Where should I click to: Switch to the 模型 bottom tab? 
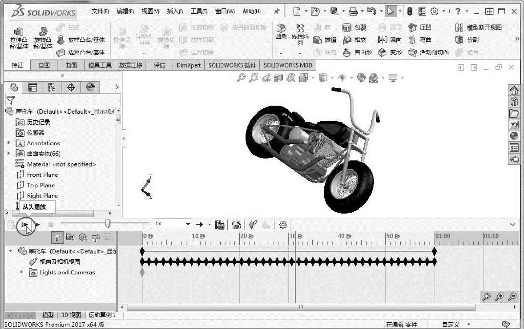pos(48,315)
